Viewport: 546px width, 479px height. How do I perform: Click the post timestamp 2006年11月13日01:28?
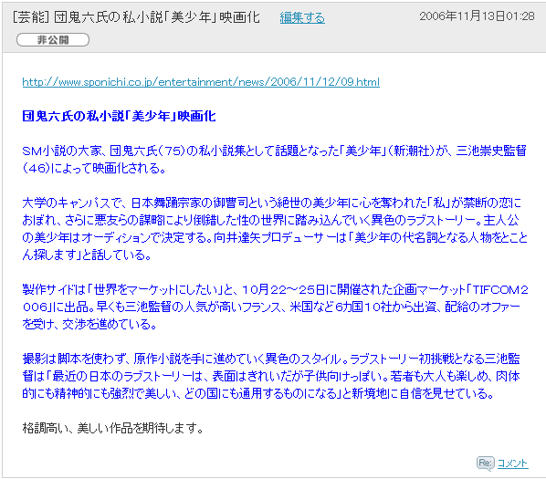477,16
